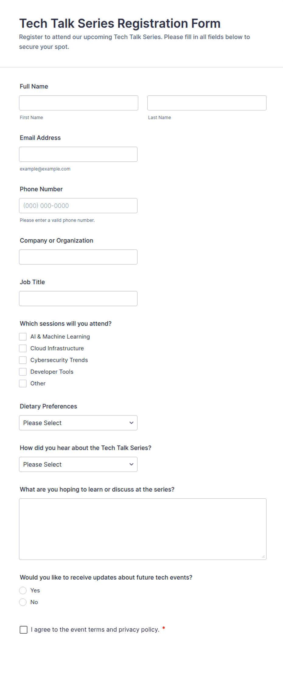Image resolution: width=283 pixels, height=696 pixels.
Task: Click the text area resize handle
Action: (x=263, y=557)
